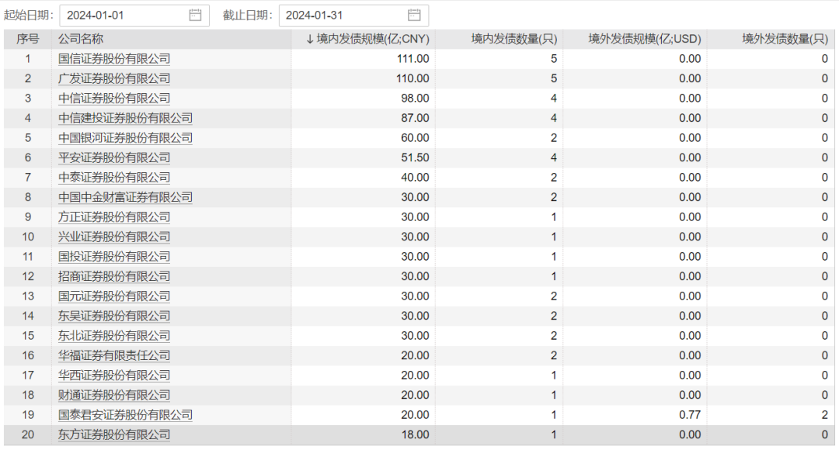Open 中信建投证券股份有限公司 link
The width and height of the screenshot is (839, 450).
click(x=125, y=118)
